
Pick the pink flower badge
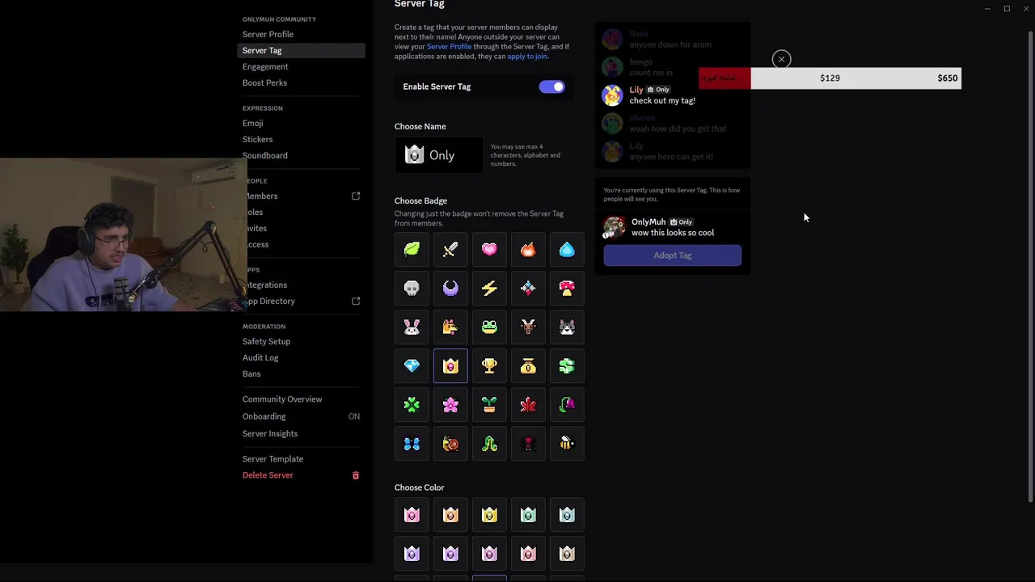tap(450, 404)
